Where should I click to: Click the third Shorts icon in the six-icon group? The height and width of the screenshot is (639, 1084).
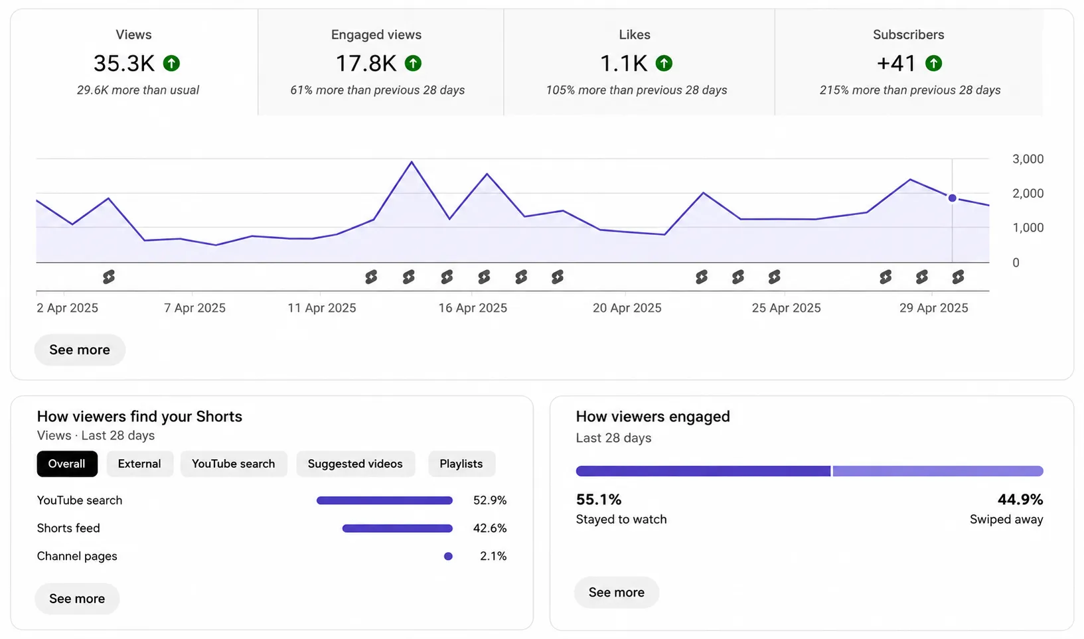click(x=447, y=277)
